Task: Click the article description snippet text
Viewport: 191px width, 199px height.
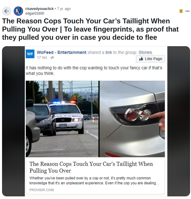Action: coord(94,181)
